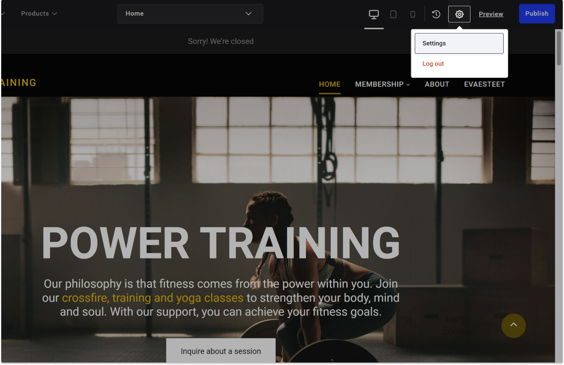Go to the HOME nav tab
The width and height of the screenshot is (564, 365).
point(330,84)
